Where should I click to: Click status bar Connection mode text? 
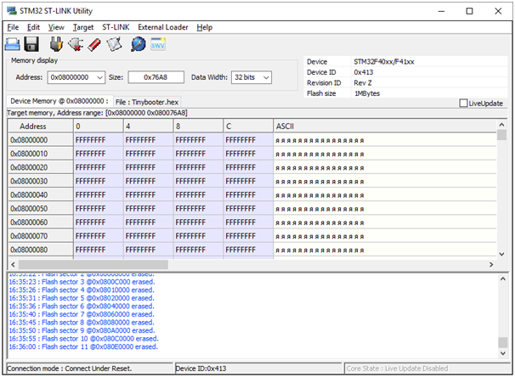70,369
